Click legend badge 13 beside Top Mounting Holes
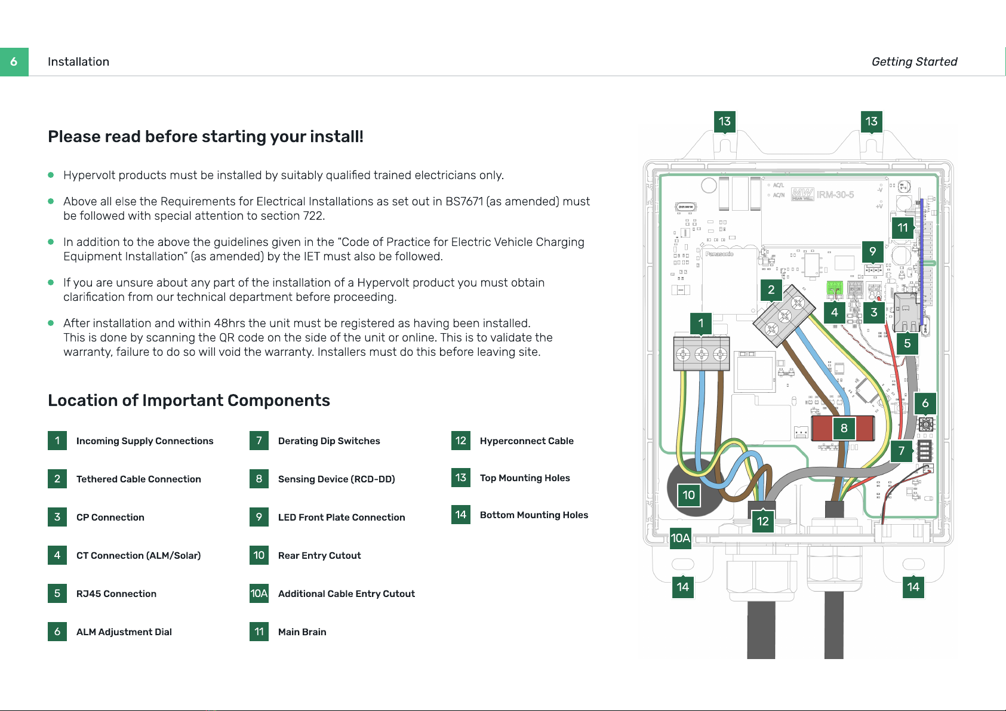Screen dimensions: 1006x711 coord(461,478)
